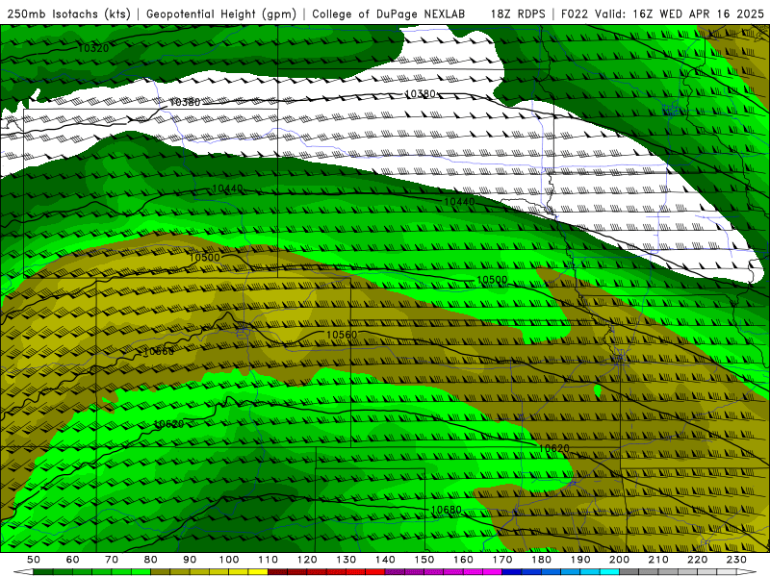
Task: Select the darkest green swatch just after 50
Action: coord(43,572)
